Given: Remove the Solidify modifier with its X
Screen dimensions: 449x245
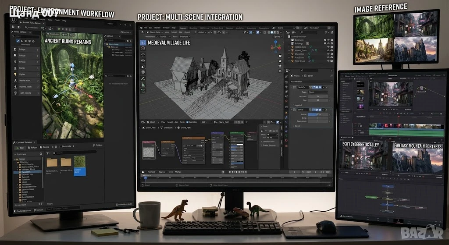Looking at the screenshot, I should coord(326,87).
